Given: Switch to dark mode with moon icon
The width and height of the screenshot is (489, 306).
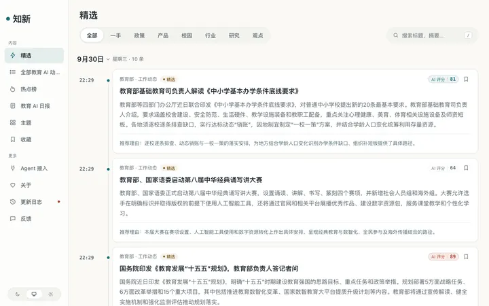Looking at the screenshot, I should (x=18, y=294).
